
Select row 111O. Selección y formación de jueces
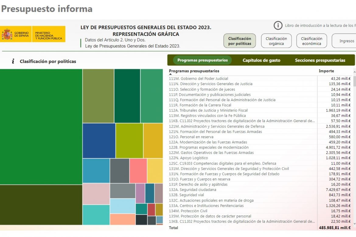[260, 89]
